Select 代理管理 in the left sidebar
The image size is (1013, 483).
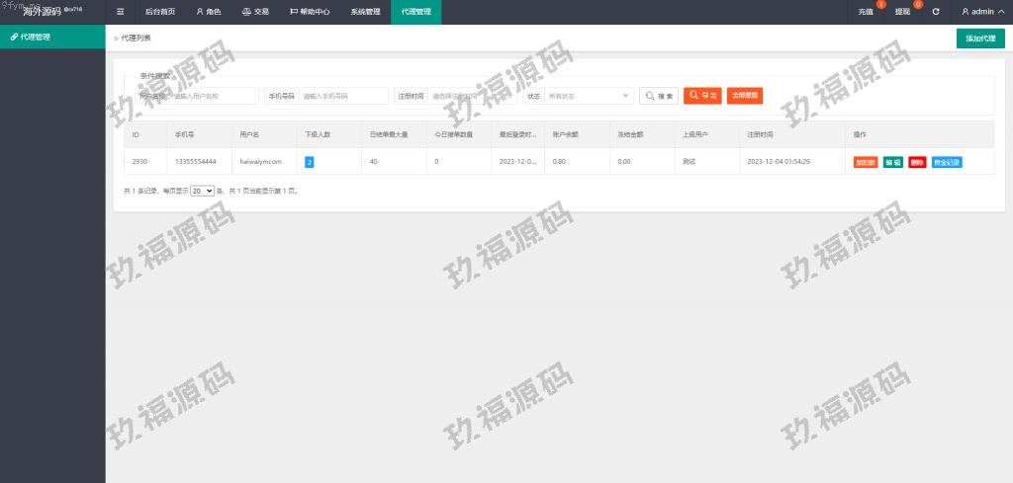[x=52, y=37]
